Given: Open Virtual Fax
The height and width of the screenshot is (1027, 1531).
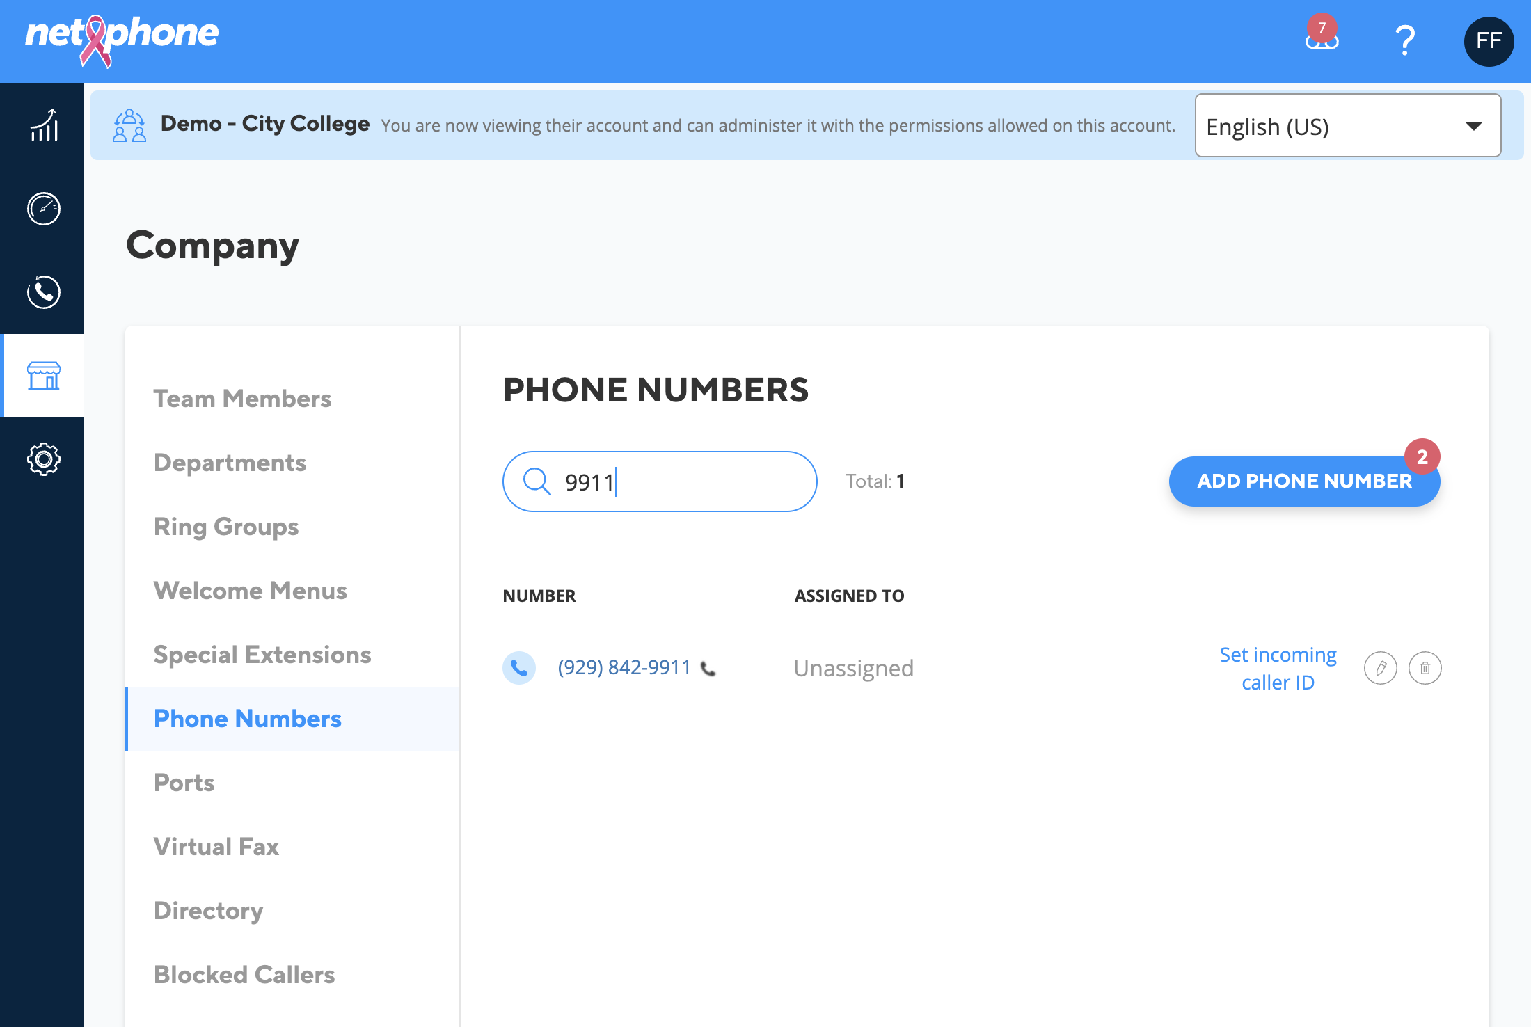Looking at the screenshot, I should (x=216, y=847).
